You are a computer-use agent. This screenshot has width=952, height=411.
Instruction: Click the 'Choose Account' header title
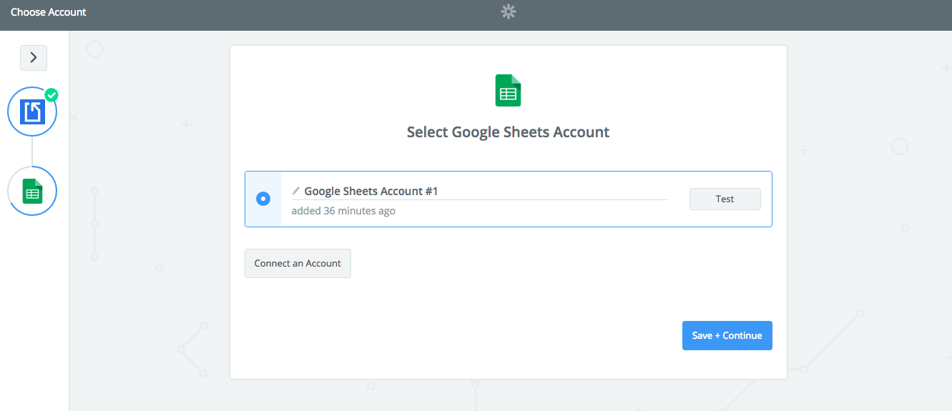click(49, 12)
